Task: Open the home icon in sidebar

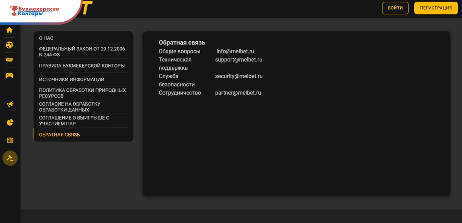Action: point(10,30)
